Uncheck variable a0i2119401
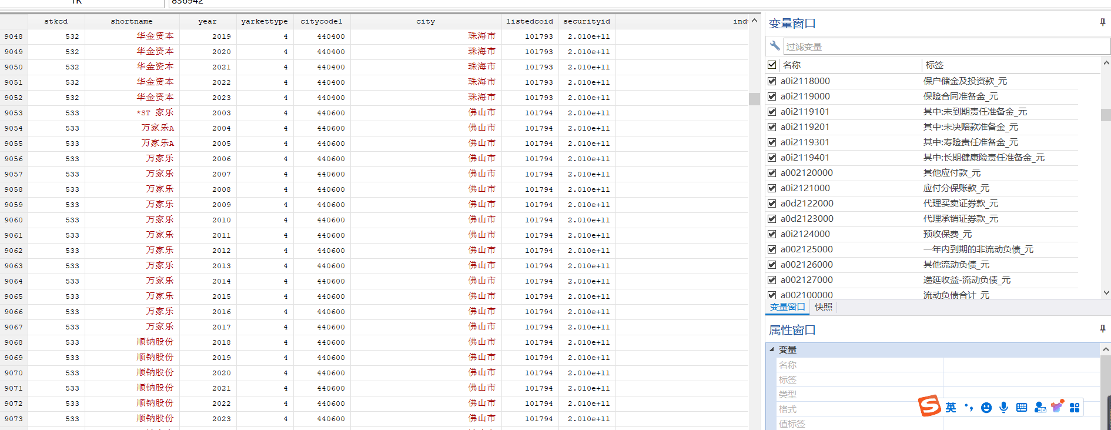Image resolution: width=1111 pixels, height=430 pixels. (772, 158)
